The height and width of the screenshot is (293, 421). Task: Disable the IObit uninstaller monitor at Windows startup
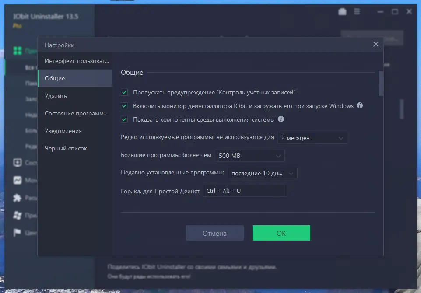pyautogui.click(x=124, y=105)
